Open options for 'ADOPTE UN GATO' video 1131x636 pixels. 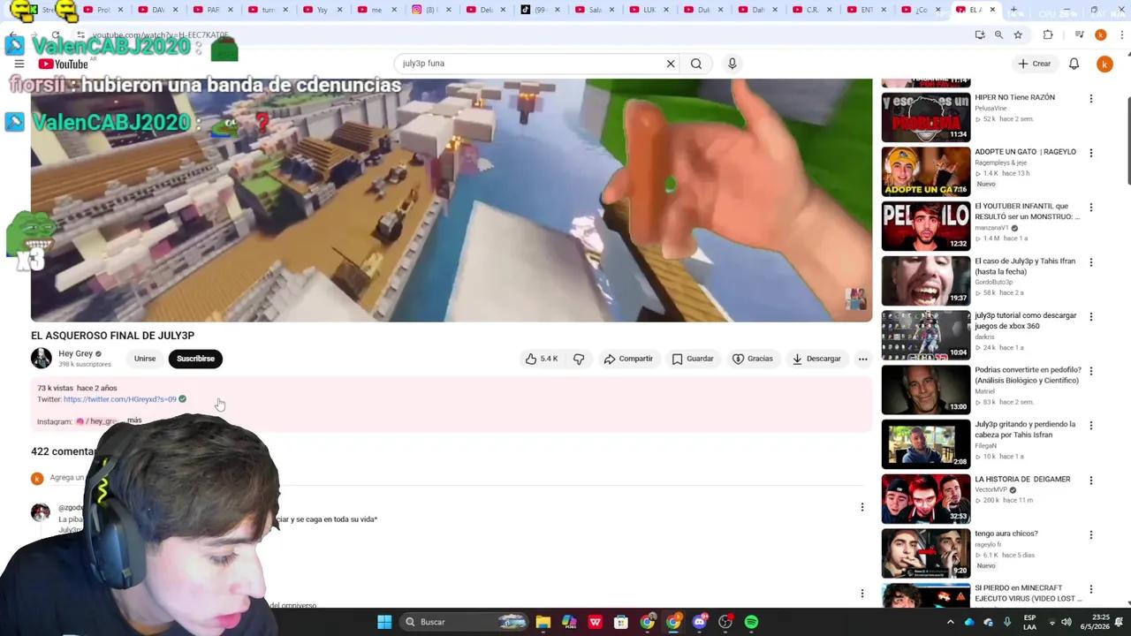(1090, 153)
